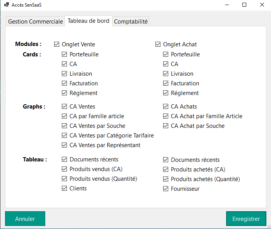Disable CA Achat par Souche graph
The image size is (271, 229).
click(166, 126)
